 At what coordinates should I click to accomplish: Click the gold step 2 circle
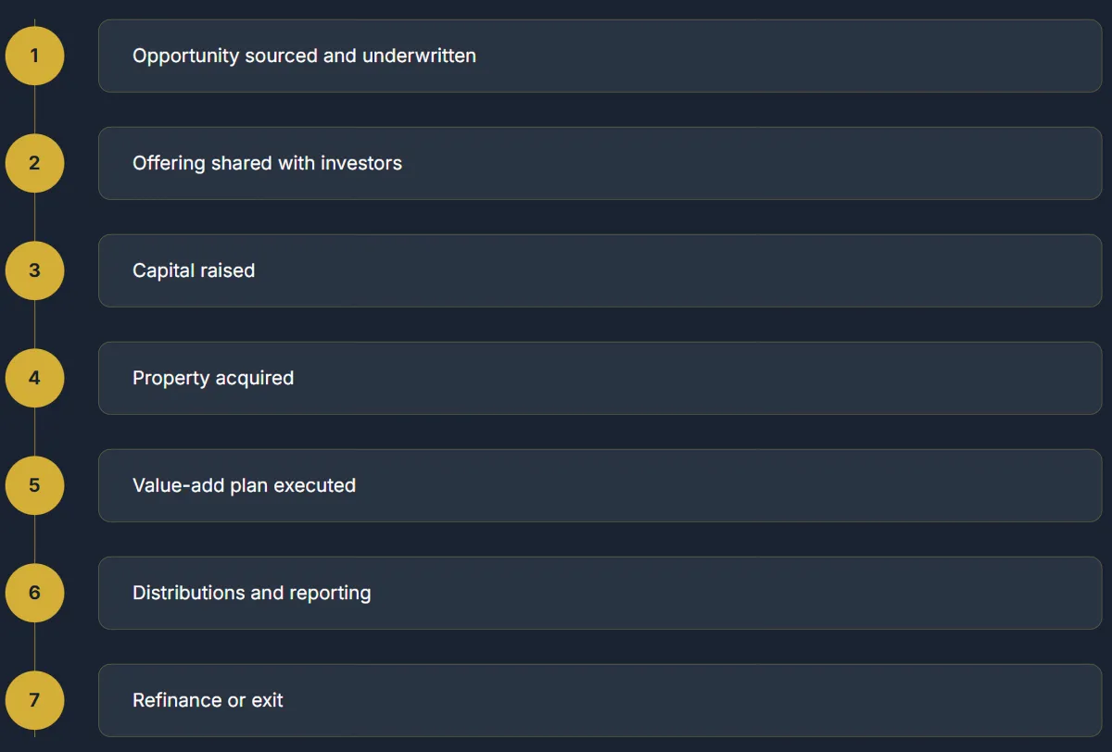[x=34, y=163]
